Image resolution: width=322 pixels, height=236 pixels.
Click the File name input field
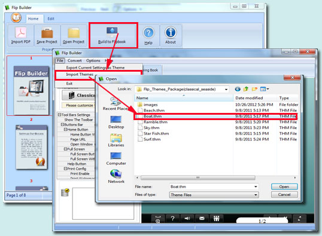click(211, 187)
